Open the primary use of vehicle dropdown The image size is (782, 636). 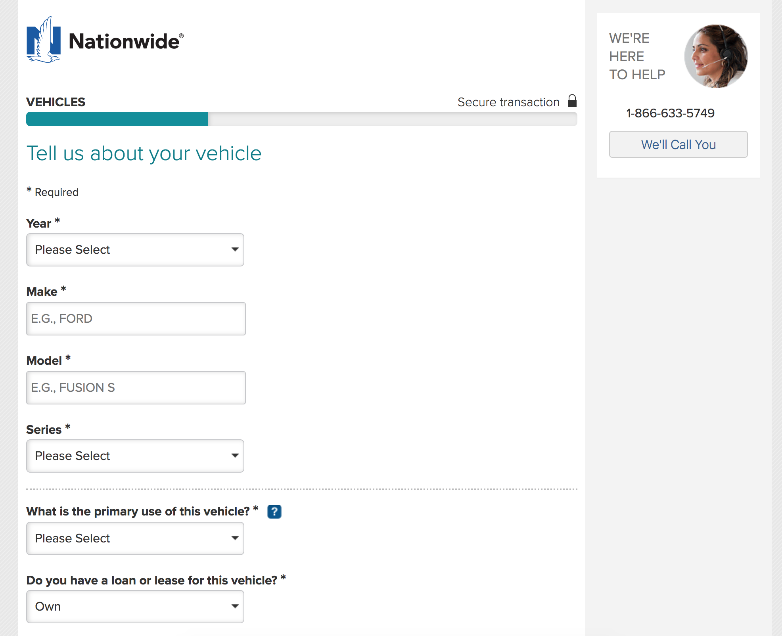pyautogui.click(x=135, y=538)
